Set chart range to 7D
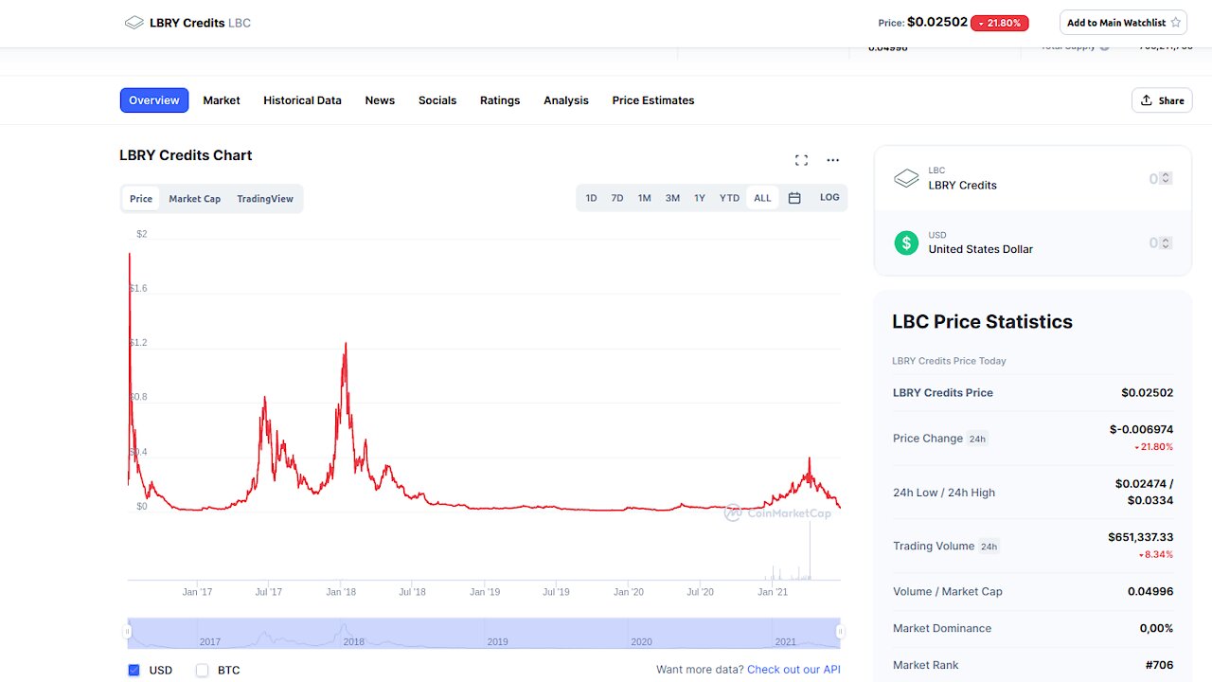 (617, 198)
